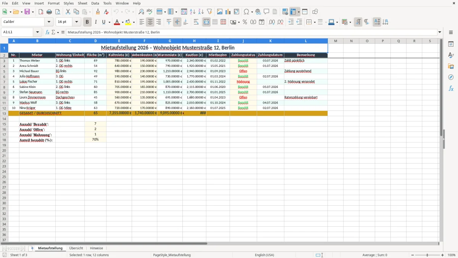This screenshot has height=258, width=458.
Task: Open the Styles menu
Action: (x=69, y=3)
